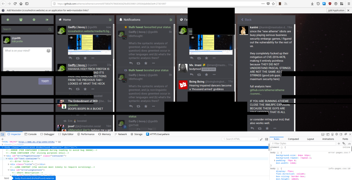Insert emoji using the compose box smiley
This screenshot has width=352, height=180.
(48, 51)
